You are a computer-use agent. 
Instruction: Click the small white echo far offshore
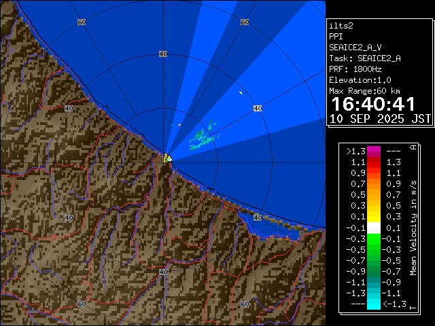point(241,93)
